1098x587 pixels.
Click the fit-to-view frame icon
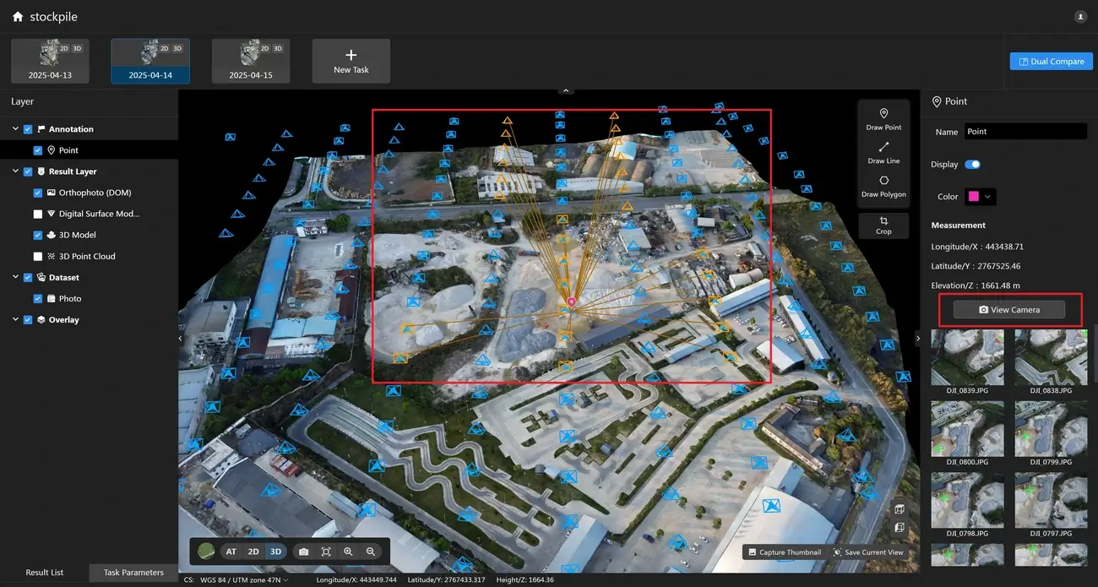pos(326,552)
